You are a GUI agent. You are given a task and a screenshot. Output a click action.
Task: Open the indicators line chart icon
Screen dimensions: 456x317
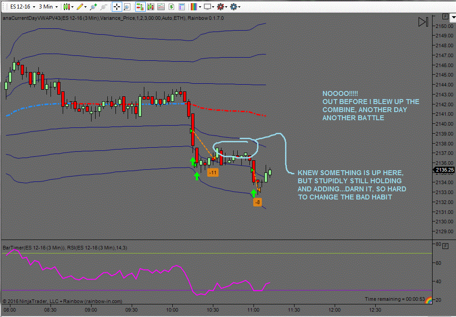(161, 7)
